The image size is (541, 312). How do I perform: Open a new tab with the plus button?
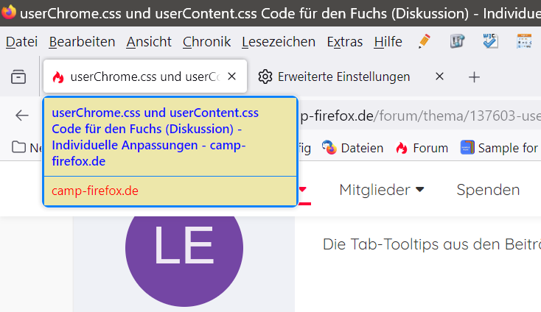[x=475, y=77]
